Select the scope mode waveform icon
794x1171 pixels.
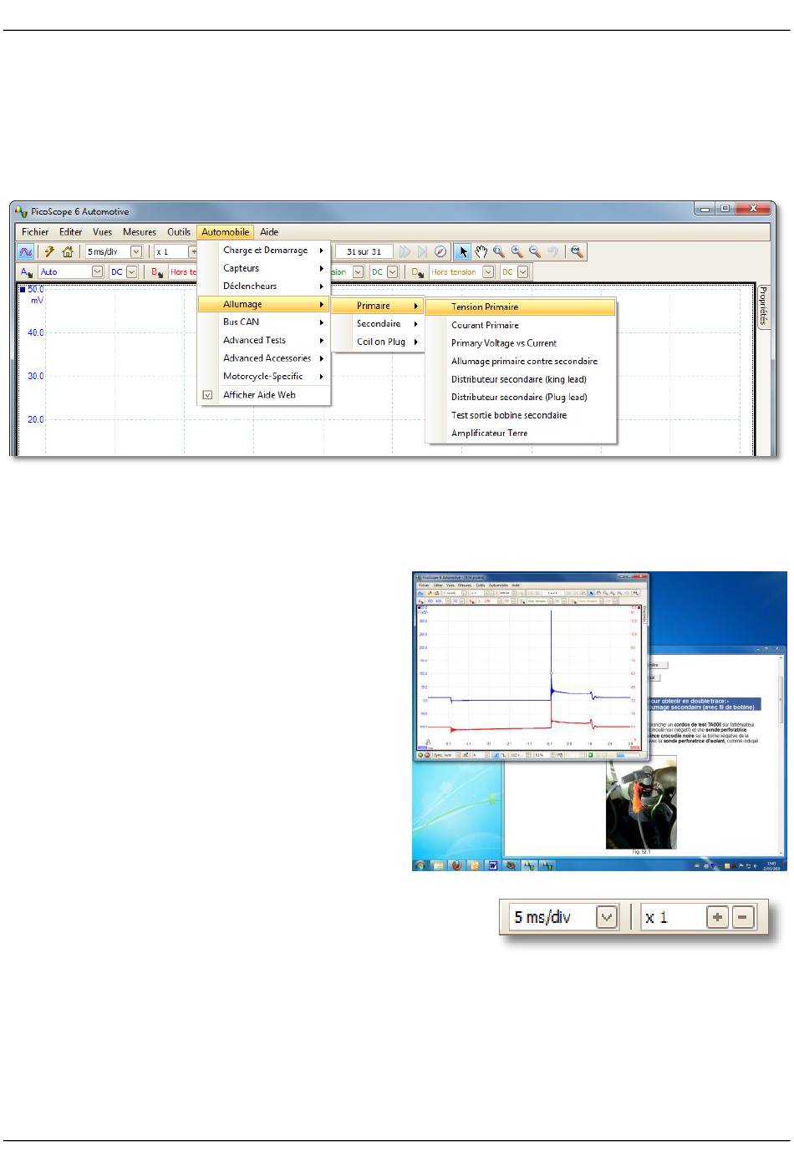click(26, 251)
